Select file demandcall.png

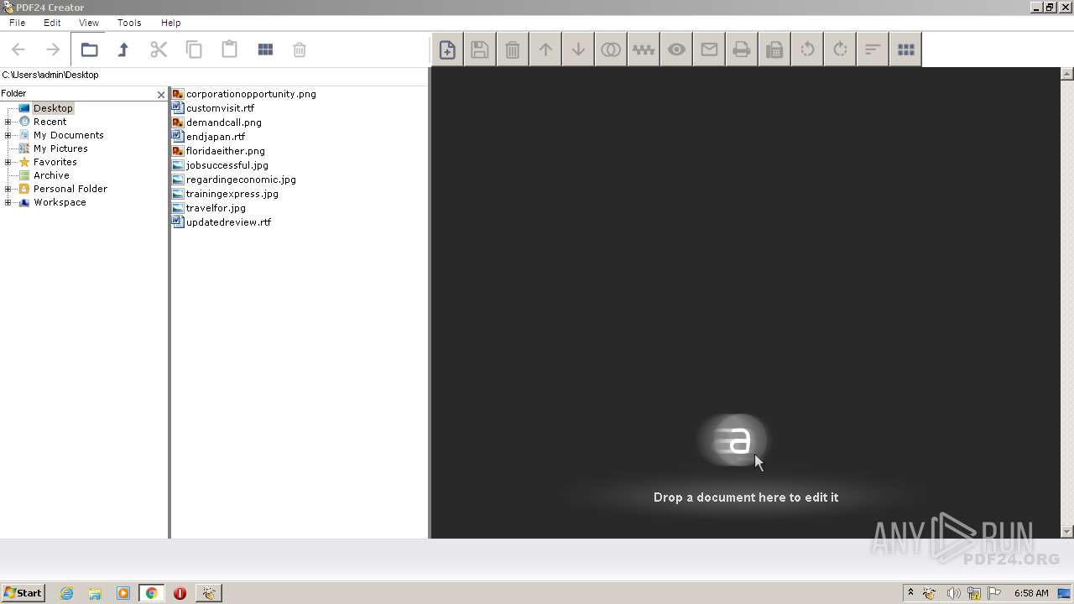[x=224, y=122]
